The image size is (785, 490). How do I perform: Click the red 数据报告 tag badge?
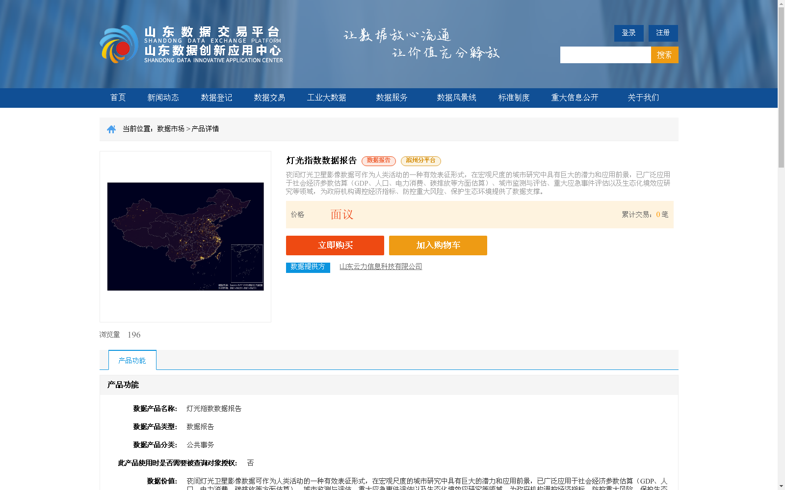[x=379, y=161]
